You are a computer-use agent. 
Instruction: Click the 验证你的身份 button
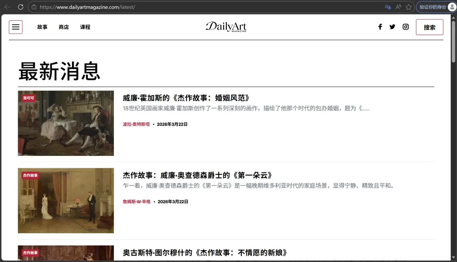tap(432, 7)
